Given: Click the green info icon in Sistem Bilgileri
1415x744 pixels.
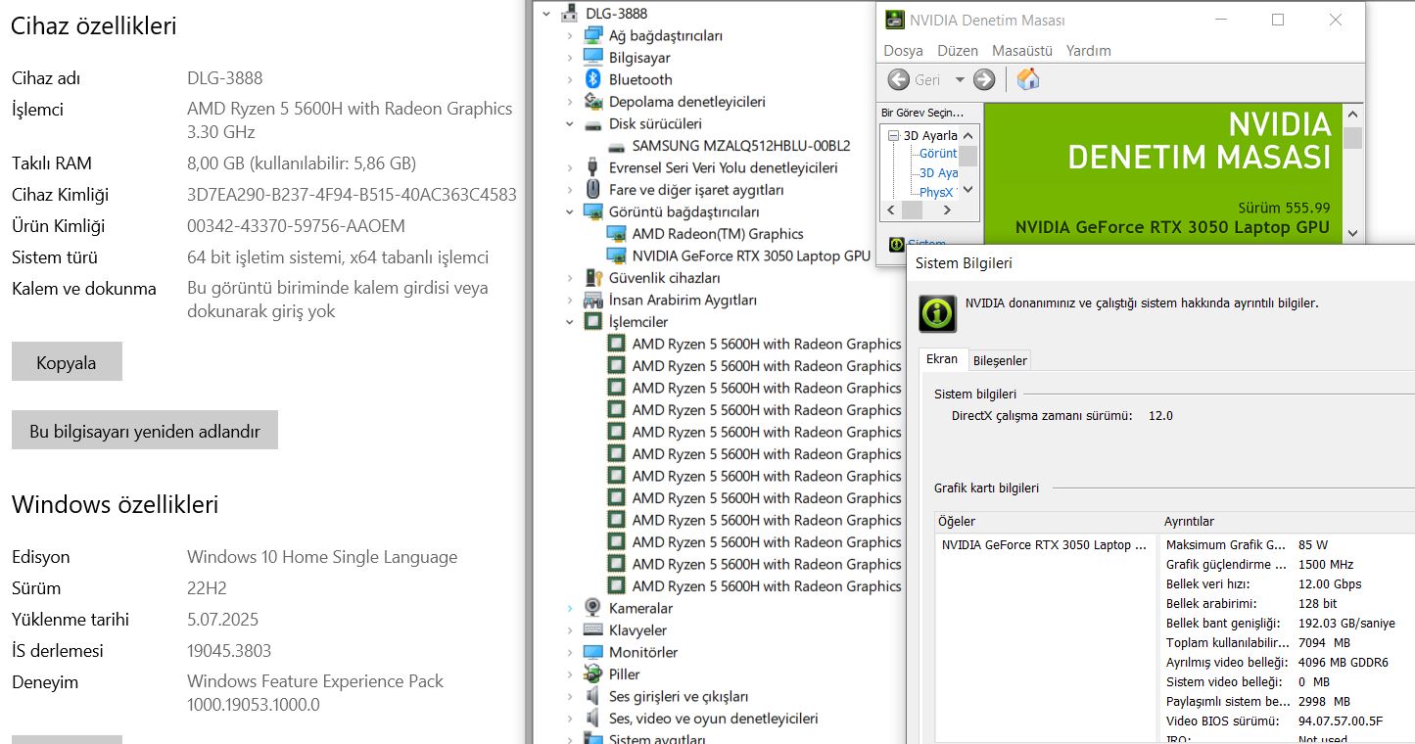Looking at the screenshot, I should pos(937,314).
